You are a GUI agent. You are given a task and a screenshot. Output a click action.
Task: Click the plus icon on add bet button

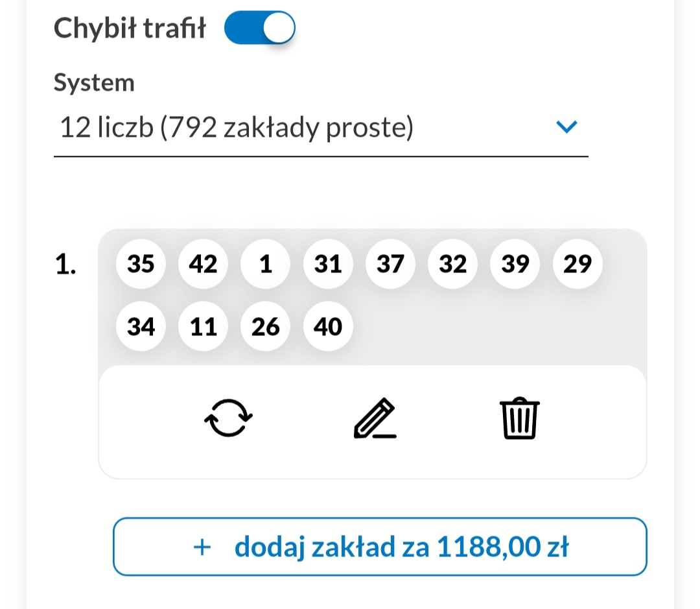[x=202, y=547]
